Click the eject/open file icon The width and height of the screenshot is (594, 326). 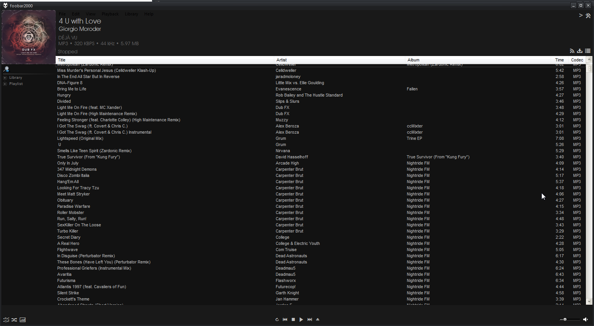coord(317,319)
